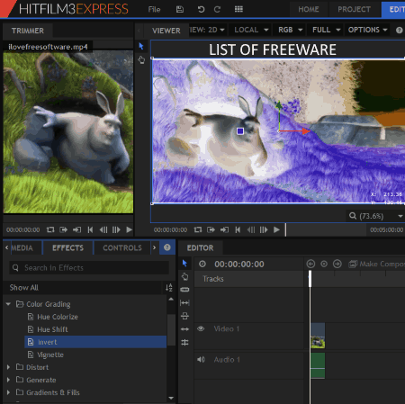Redo the last action
405x404 pixels.
click(x=217, y=9)
